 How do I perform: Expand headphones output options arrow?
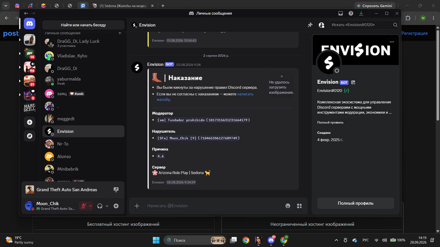point(107,206)
